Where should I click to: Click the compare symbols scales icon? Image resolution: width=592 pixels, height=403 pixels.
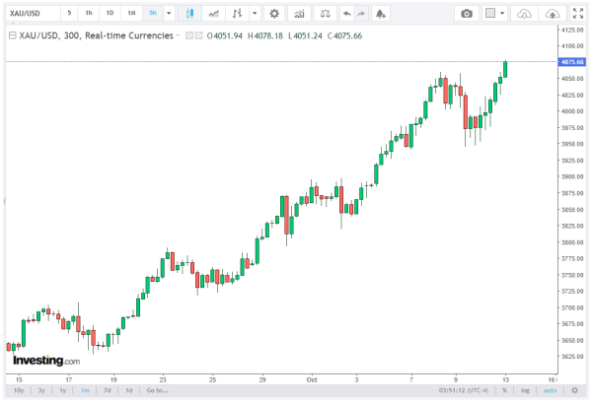click(326, 13)
